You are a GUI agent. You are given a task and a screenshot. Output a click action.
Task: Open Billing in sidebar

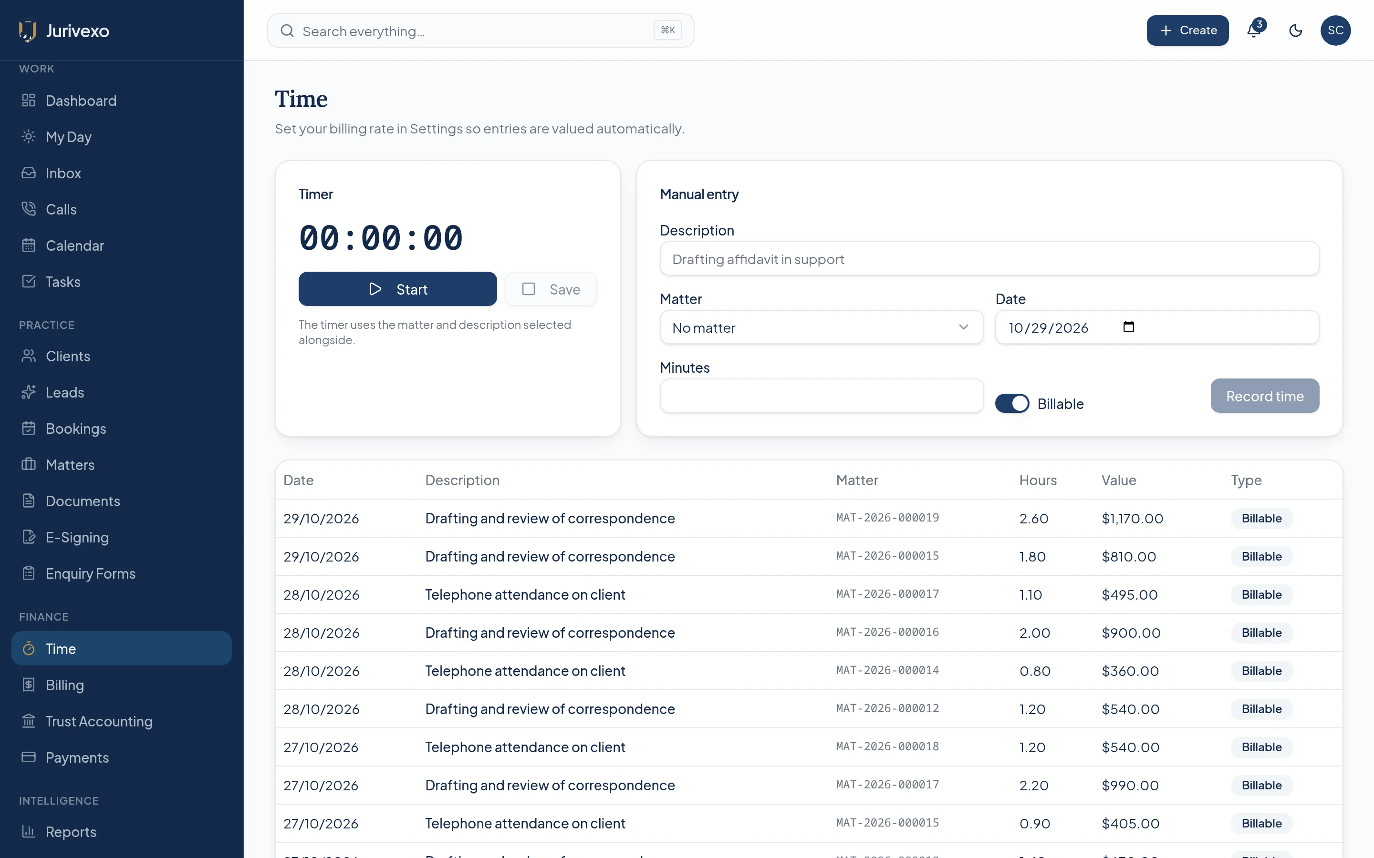(x=122, y=685)
